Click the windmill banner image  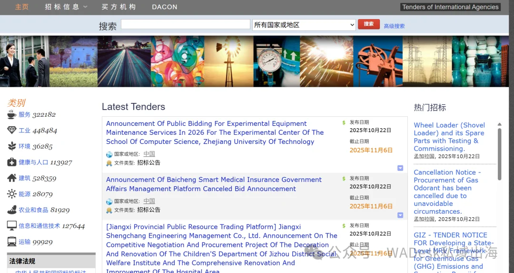tap(229, 61)
